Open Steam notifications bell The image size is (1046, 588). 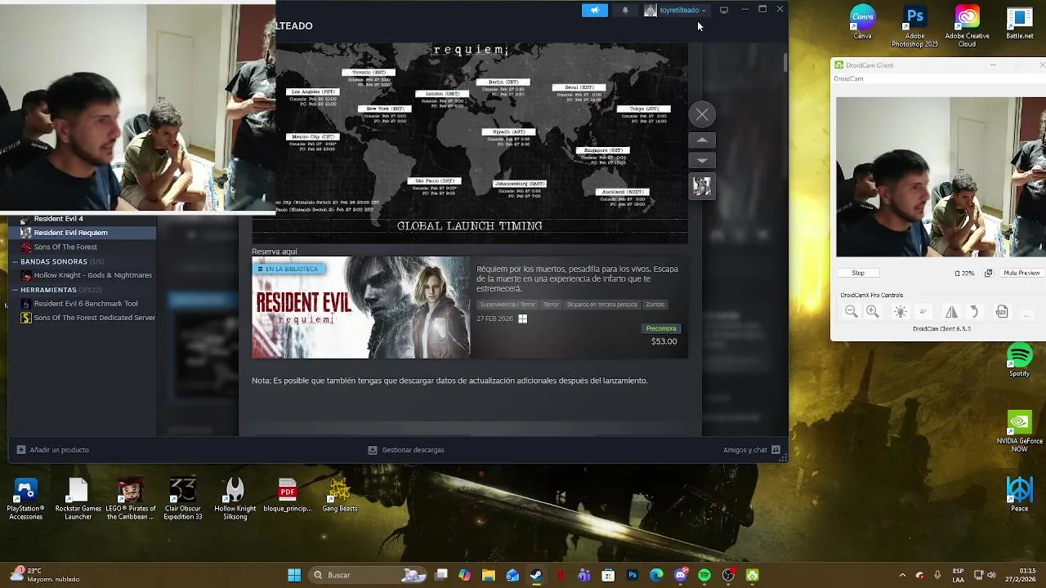coord(625,11)
